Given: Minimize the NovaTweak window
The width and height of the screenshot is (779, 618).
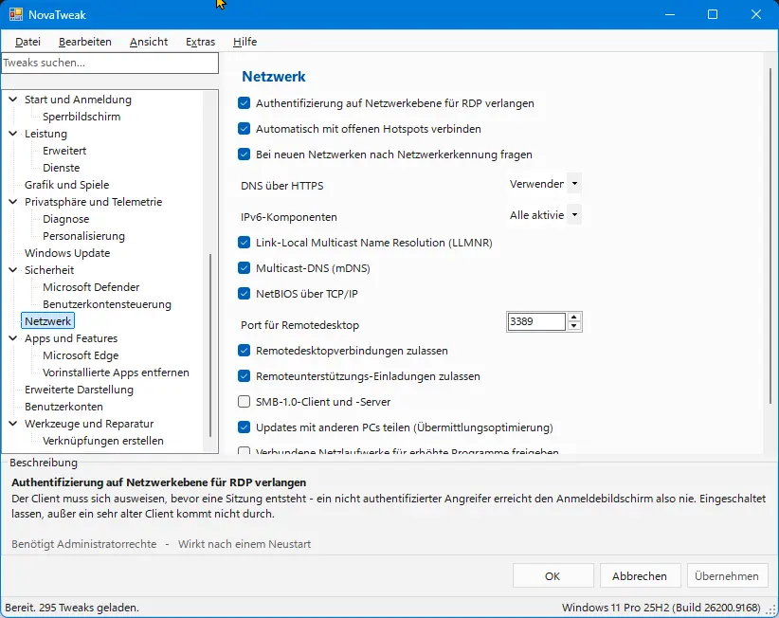Looking at the screenshot, I should click(x=670, y=14).
